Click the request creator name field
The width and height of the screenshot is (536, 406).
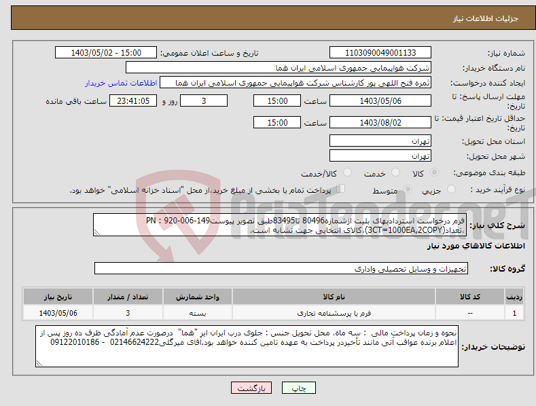296,83
